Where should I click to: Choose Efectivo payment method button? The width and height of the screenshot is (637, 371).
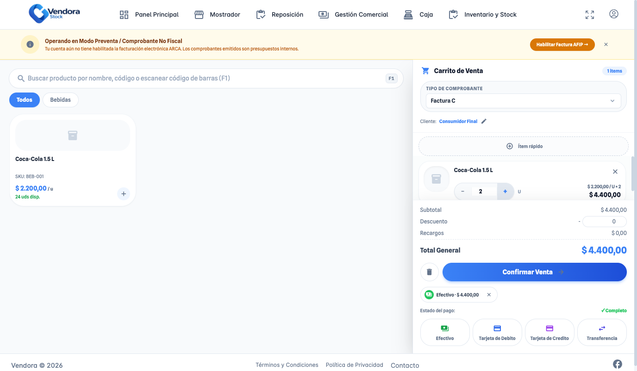coord(445,333)
